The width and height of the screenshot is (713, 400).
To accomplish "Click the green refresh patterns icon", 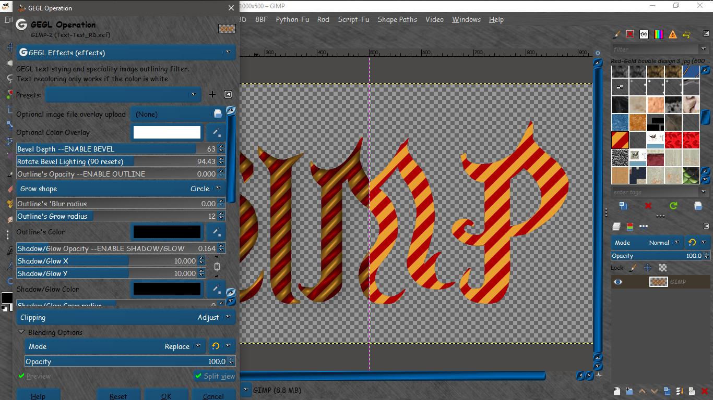I will click(x=673, y=206).
